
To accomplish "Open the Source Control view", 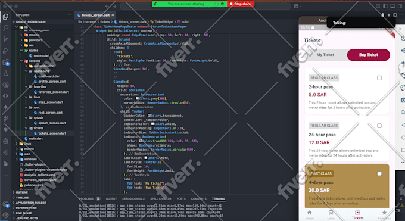I will [5, 39].
